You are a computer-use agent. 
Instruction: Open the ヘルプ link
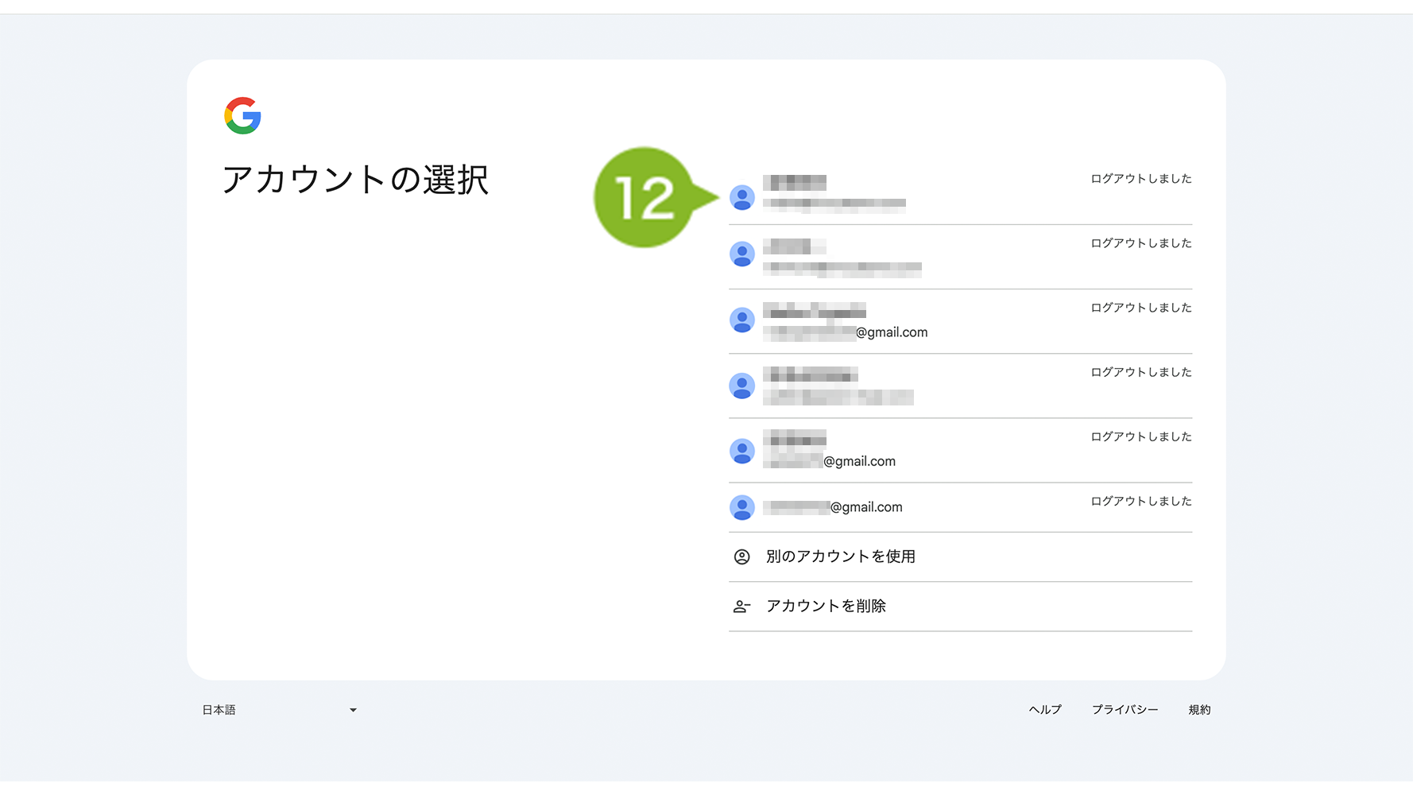click(x=1045, y=710)
